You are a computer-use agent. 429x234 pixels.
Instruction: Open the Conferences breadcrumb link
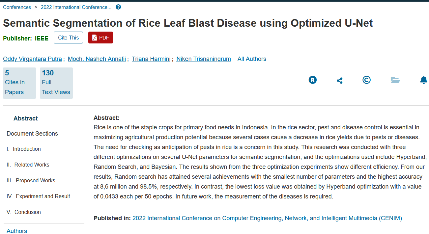pyautogui.click(x=17, y=7)
